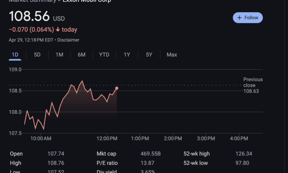The height and width of the screenshot is (173, 288).
Task: Click the 108.56 stock price
Action: pyautogui.click(x=30, y=16)
